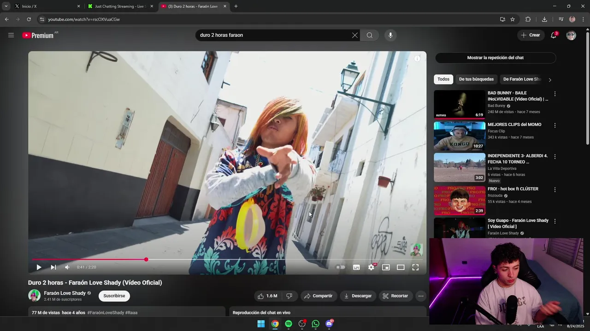Clip the video with Recortar
This screenshot has height=331, width=590.
pyautogui.click(x=395, y=296)
